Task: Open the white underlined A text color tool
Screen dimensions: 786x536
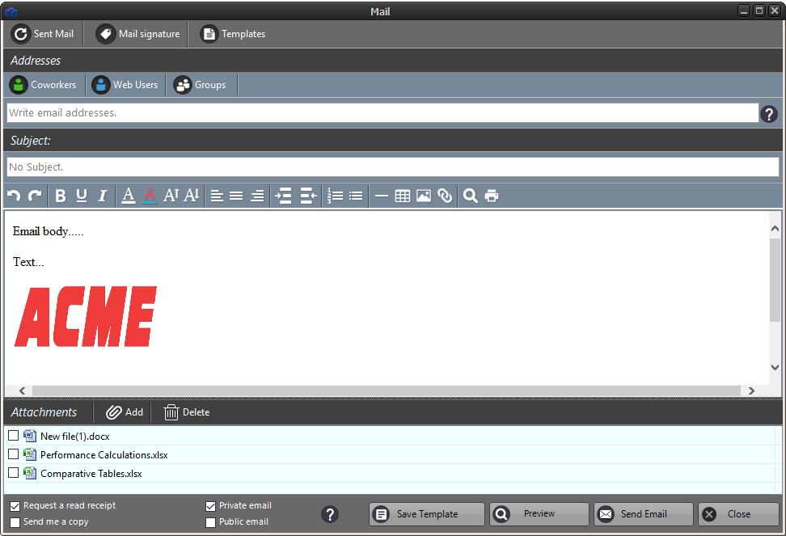Action: tap(129, 196)
